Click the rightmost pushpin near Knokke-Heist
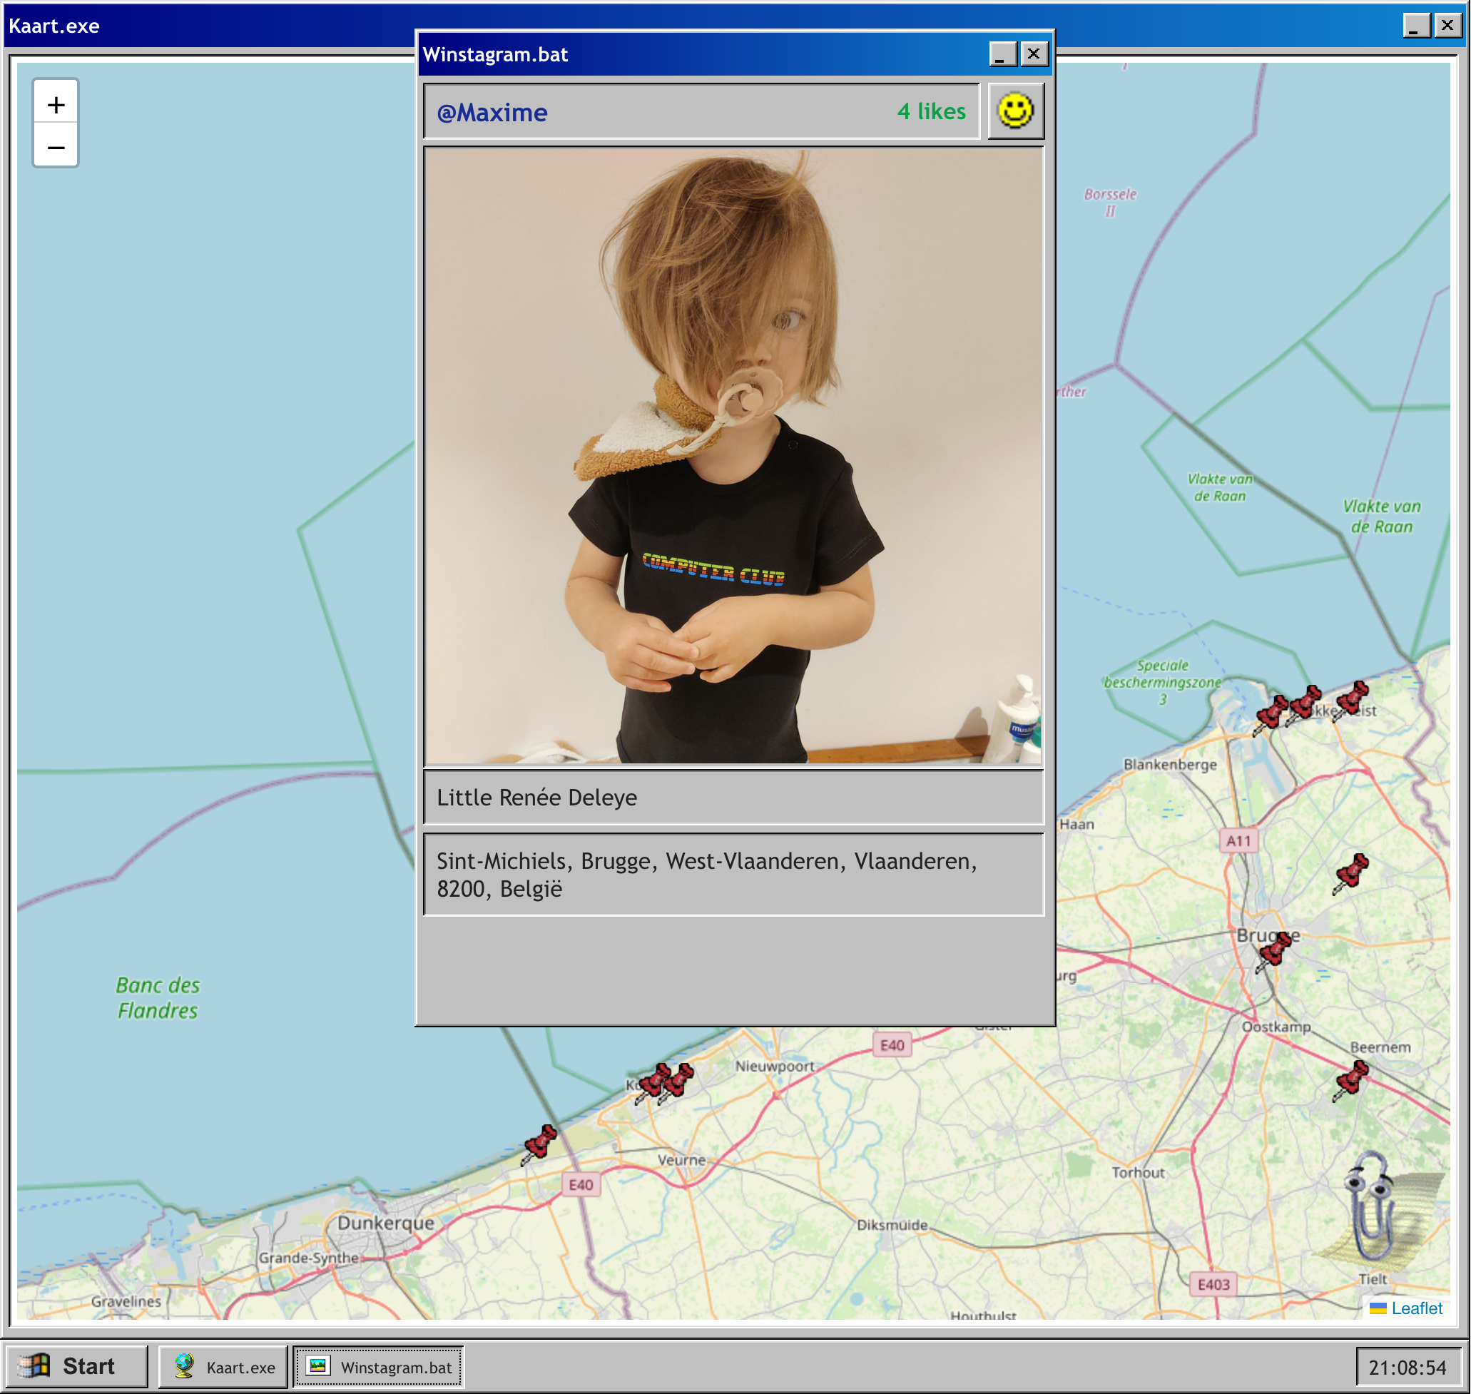1471x1394 pixels. (1350, 700)
